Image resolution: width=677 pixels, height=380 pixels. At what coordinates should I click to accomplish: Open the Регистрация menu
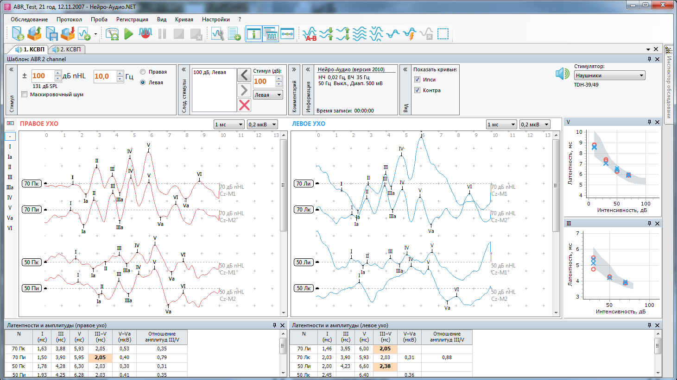tap(132, 19)
